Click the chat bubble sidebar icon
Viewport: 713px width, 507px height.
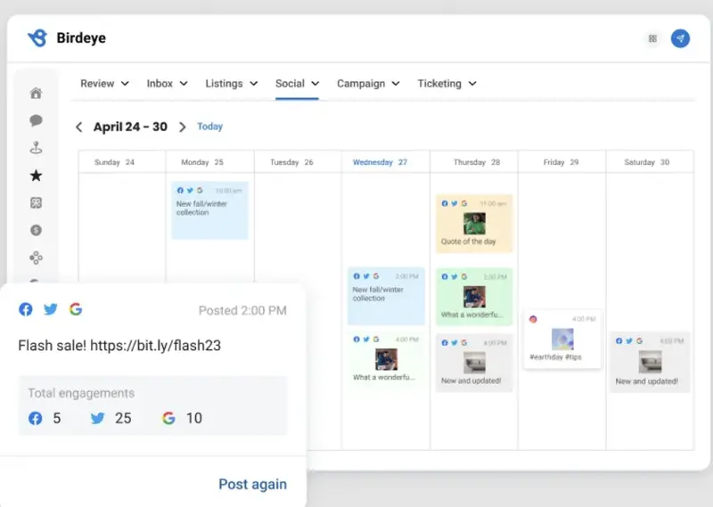[37, 120]
